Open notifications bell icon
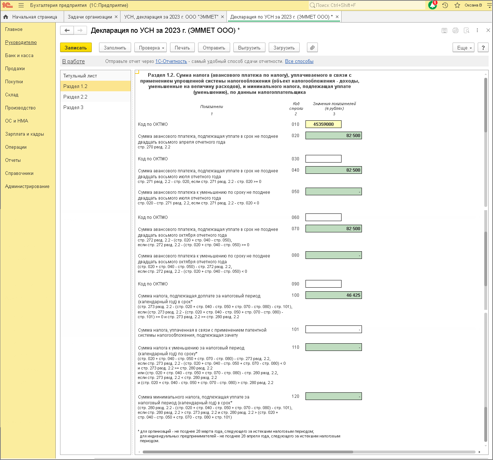This screenshot has height=460, width=493. 433,5
